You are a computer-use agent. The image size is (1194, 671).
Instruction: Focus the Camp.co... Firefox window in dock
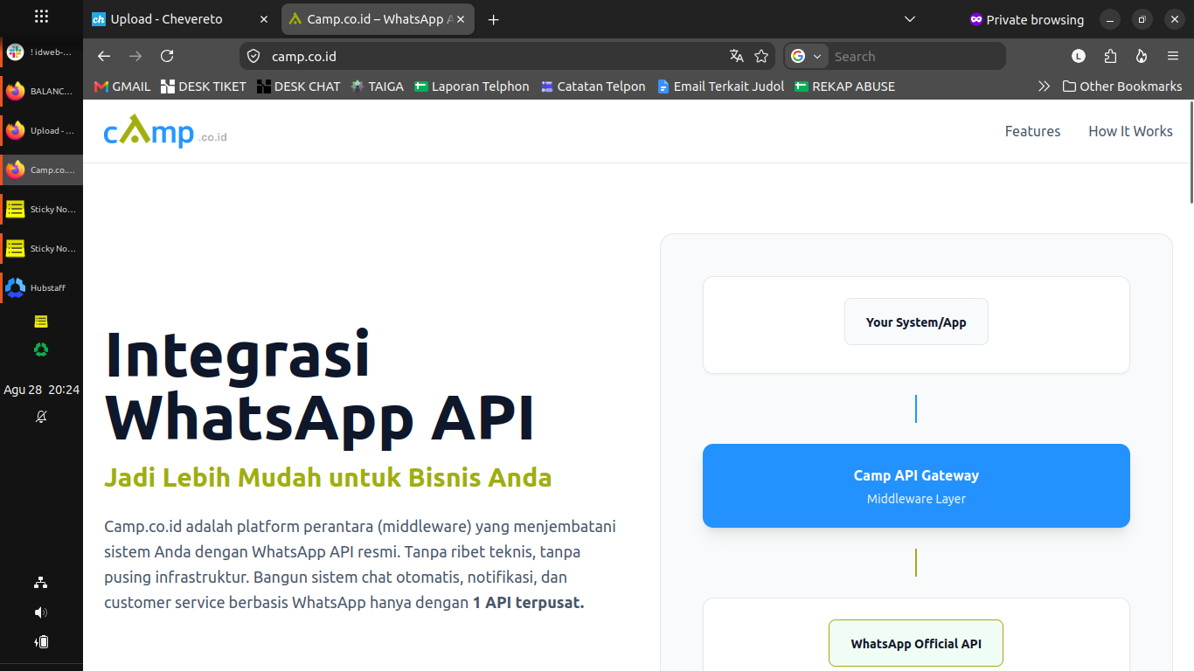coord(41,169)
